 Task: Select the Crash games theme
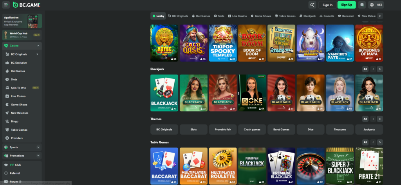click(252, 130)
